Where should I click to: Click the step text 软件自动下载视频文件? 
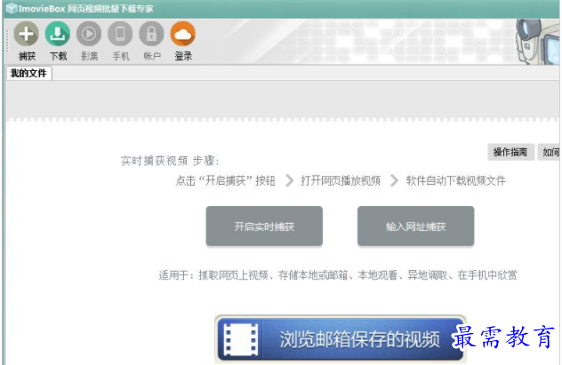point(455,180)
